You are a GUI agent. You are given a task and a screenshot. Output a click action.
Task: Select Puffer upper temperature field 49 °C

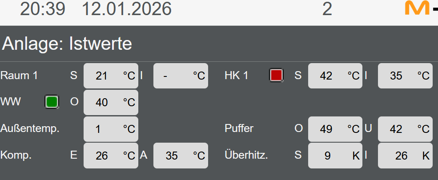pyautogui.click(x=335, y=129)
